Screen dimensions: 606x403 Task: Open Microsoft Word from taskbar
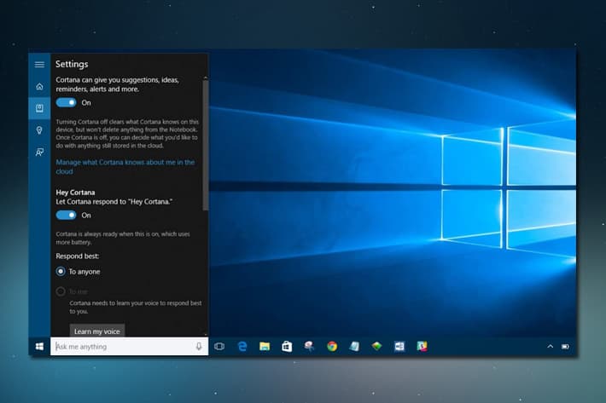399,346
